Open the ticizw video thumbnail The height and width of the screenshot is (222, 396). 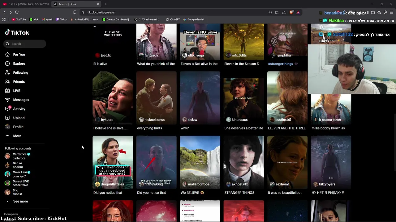pyautogui.click(x=200, y=98)
